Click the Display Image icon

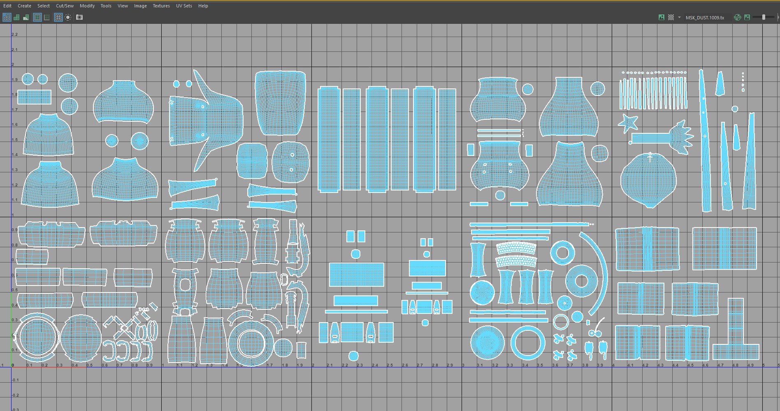(x=661, y=17)
